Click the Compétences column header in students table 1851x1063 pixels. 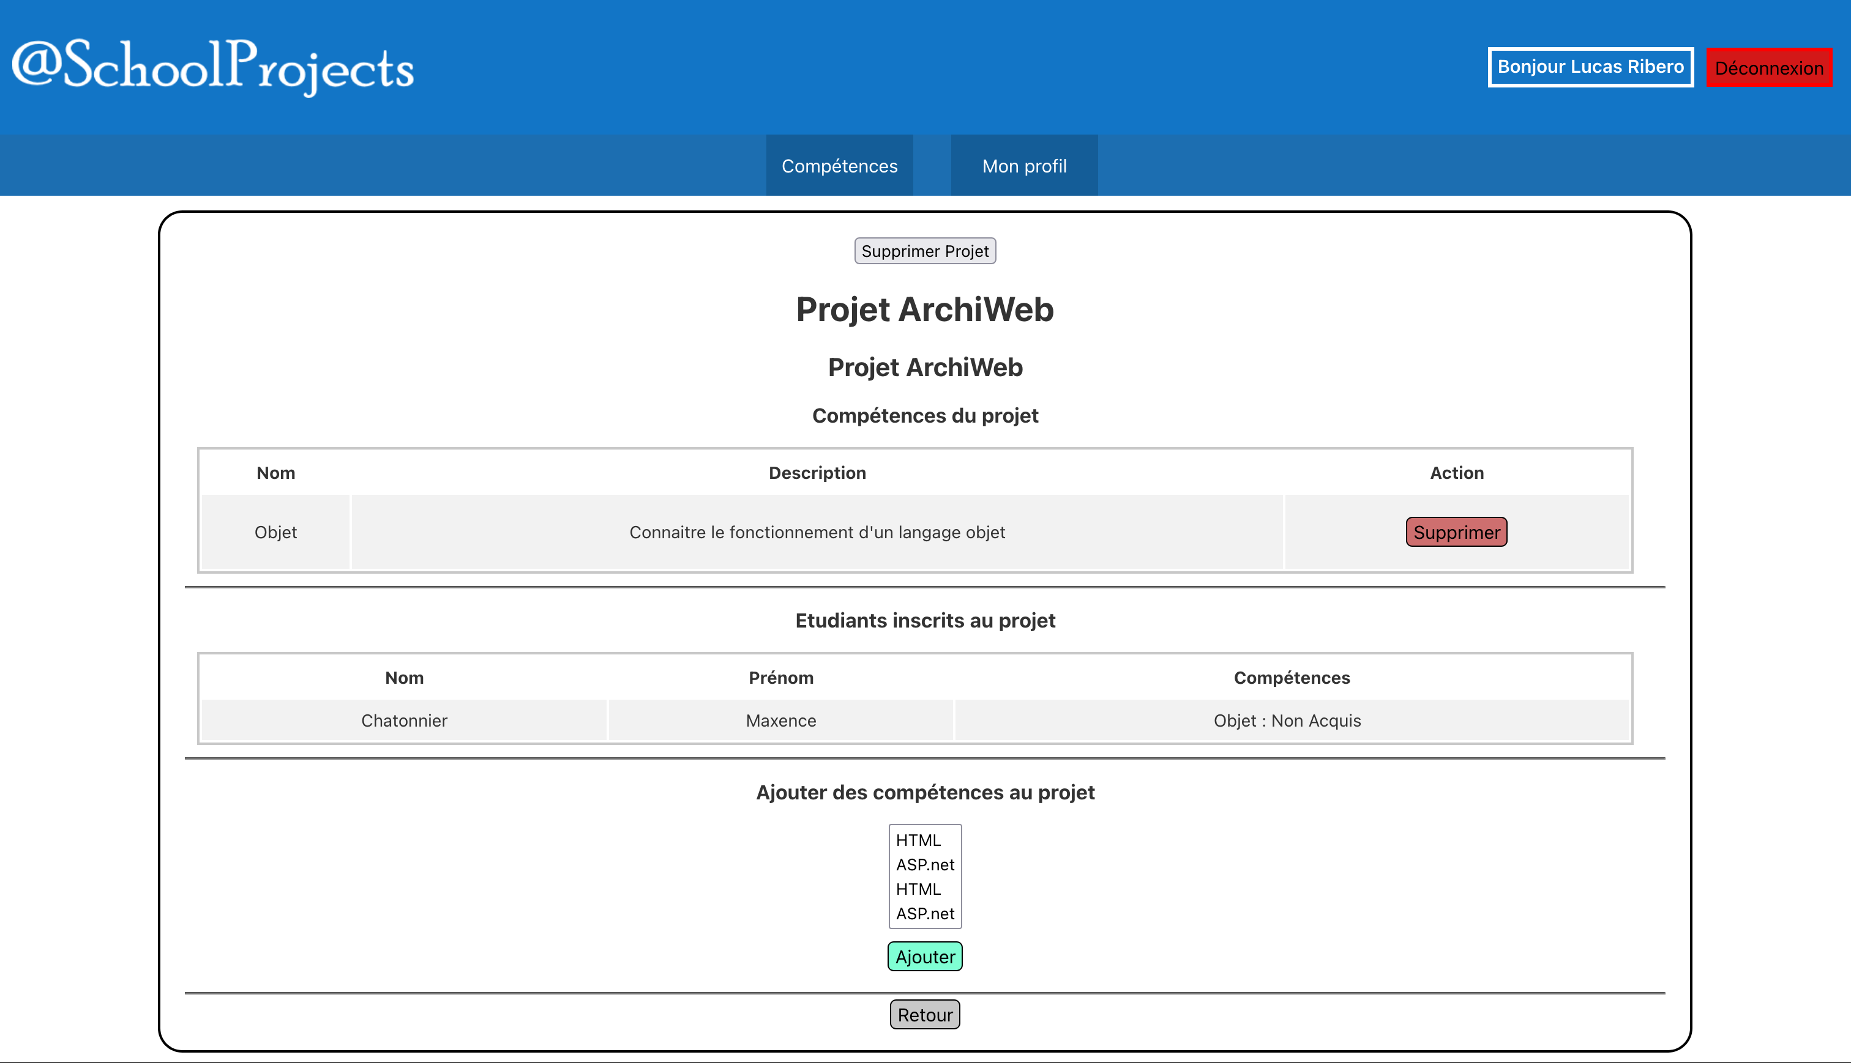(1292, 678)
